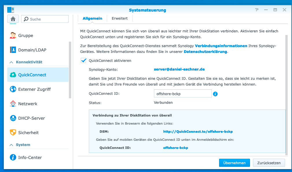
Task: Switch to the Erweitert tab
Action: coord(120,18)
